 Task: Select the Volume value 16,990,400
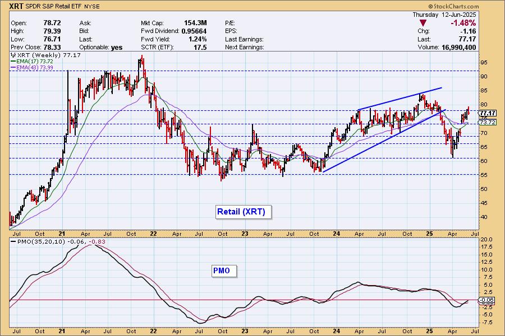click(x=458, y=47)
